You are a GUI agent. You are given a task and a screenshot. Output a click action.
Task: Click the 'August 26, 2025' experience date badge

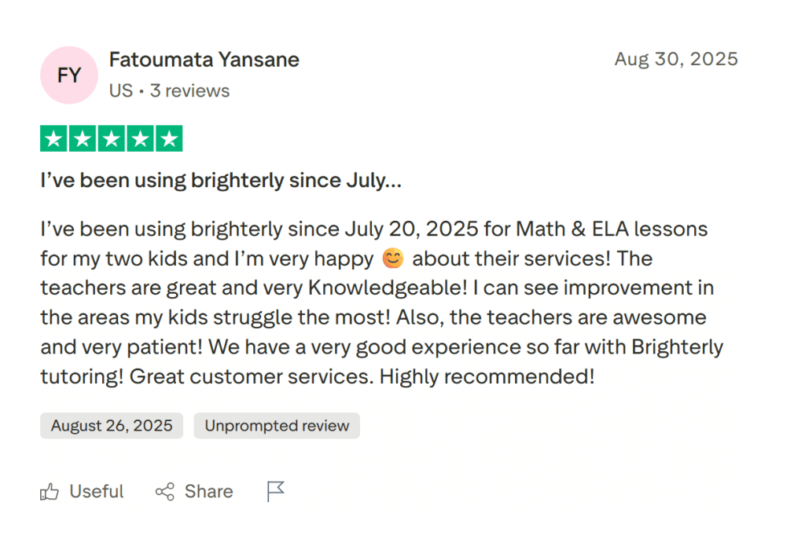pyautogui.click(x=111, y=425)
